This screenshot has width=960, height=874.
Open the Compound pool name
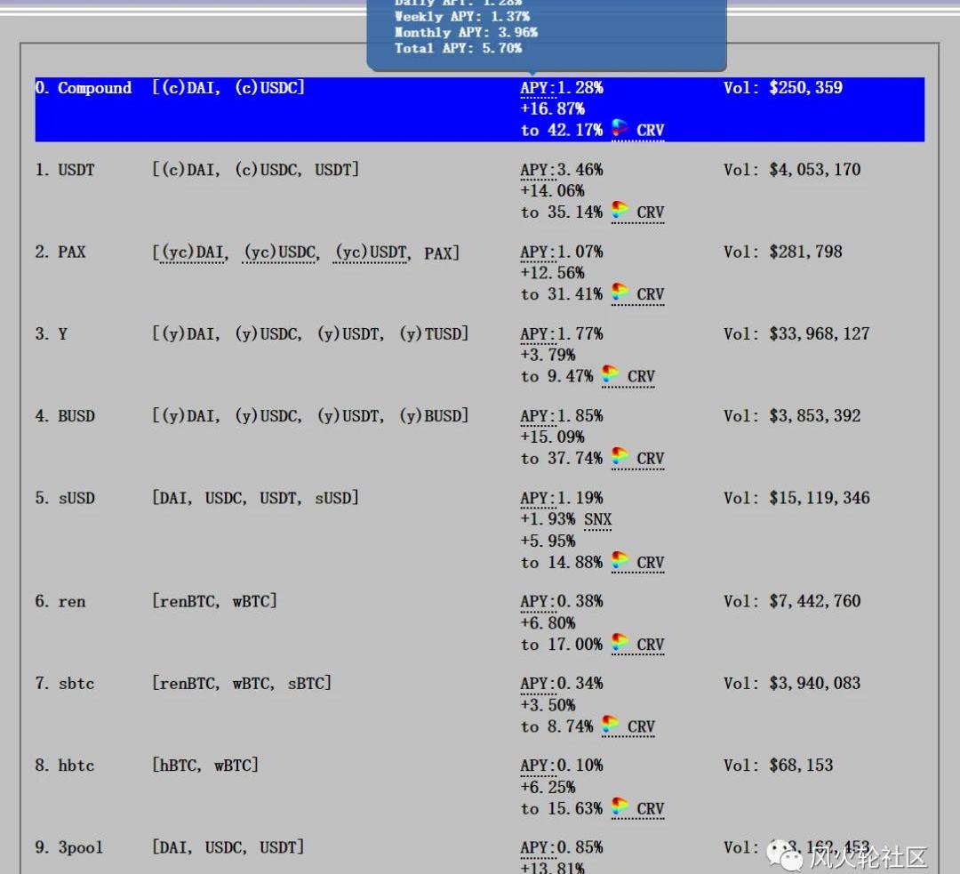tap(95, 88)
